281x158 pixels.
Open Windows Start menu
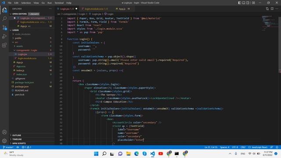96,154
